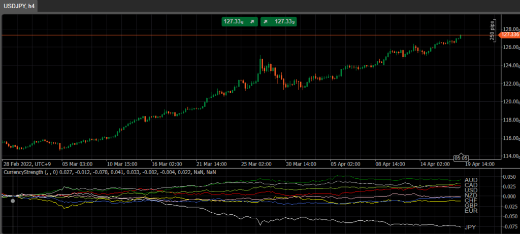Click the 25 Mar 02:00 time axis label
The height and width of the screenshot is (234, 520).
coord(256,164)
